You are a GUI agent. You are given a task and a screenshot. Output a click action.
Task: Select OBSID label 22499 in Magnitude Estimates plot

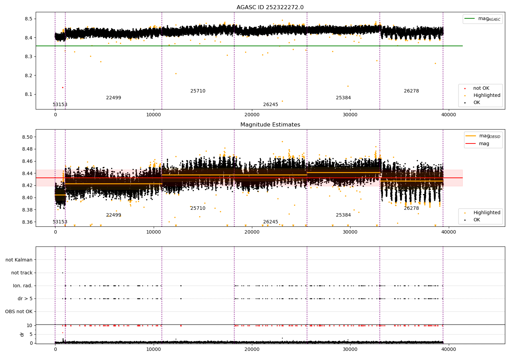pos(114,215)
